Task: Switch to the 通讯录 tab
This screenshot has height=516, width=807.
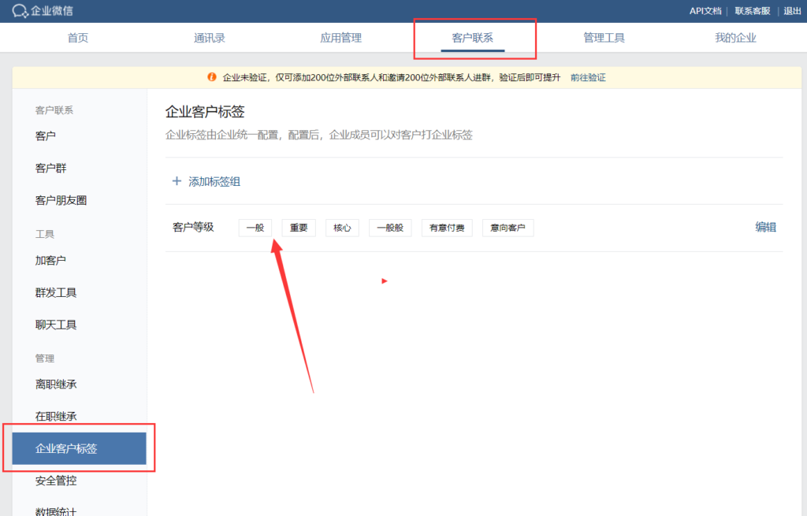Action: [209, 38]
